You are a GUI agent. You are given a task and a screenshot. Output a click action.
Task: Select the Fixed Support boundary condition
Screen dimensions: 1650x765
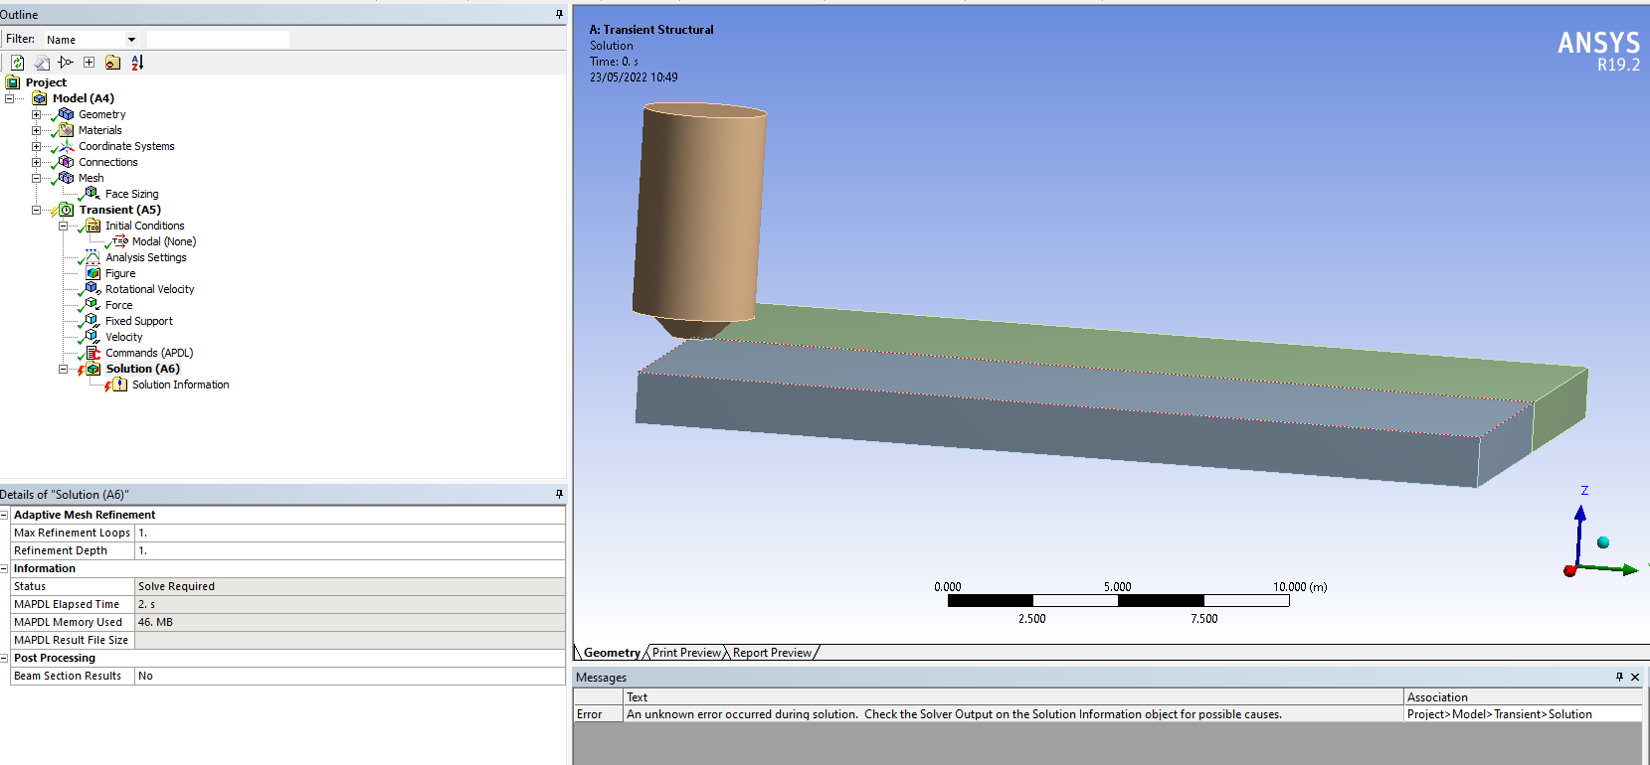[x=138, y=321]
